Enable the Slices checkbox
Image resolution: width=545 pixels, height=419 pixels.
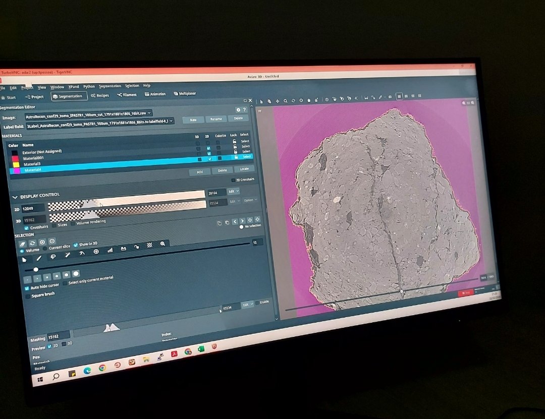pyautogui.click(x=54, y=225)
